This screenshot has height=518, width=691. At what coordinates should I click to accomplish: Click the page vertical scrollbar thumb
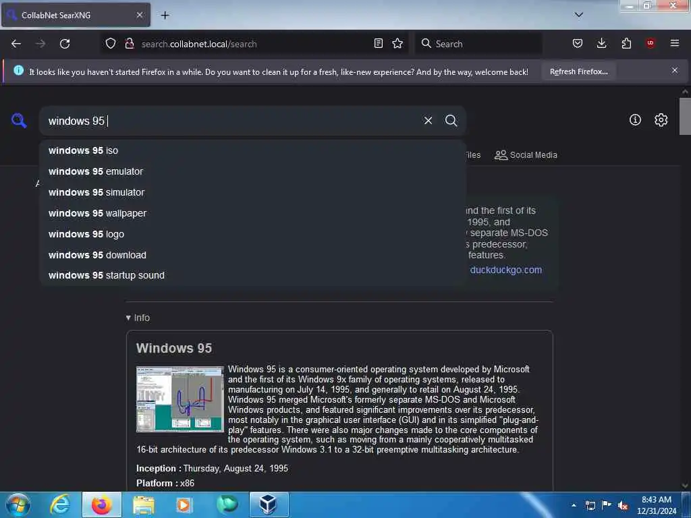[x=685, y=116]
